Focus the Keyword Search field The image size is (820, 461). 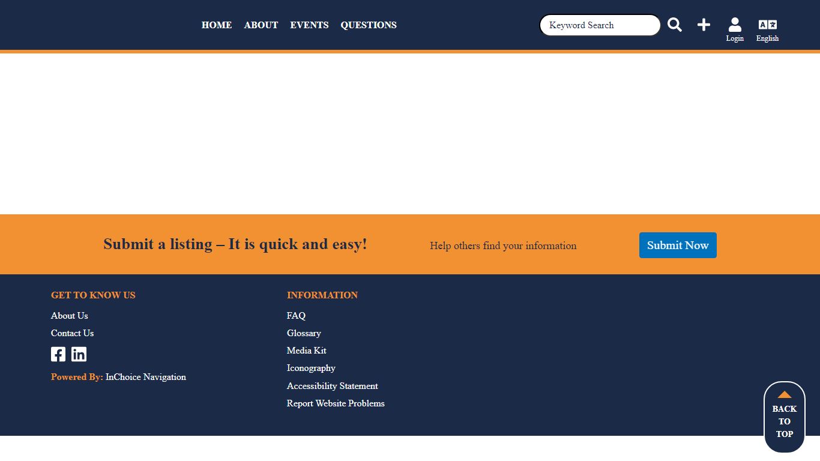point(600,25)
